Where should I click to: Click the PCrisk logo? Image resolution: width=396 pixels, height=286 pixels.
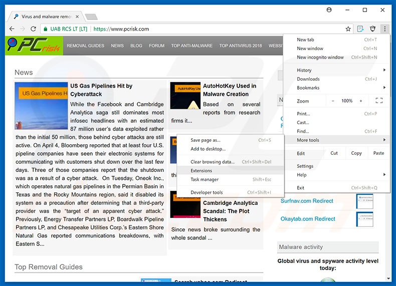tap(33, 46)
